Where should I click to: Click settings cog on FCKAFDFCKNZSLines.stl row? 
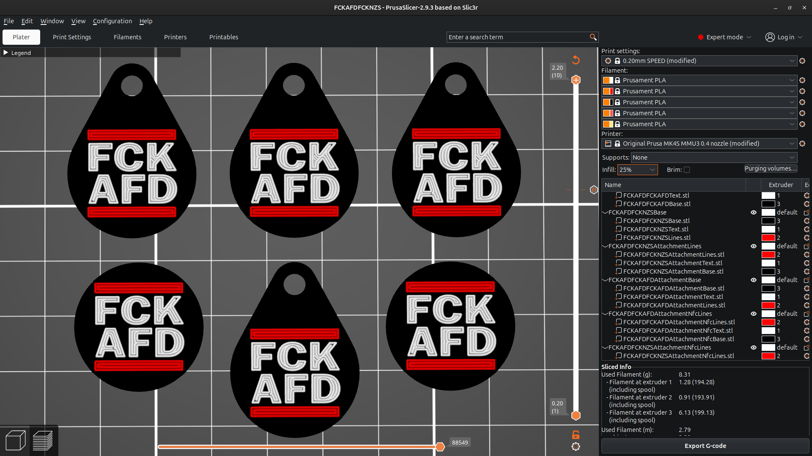coord(807,238)
